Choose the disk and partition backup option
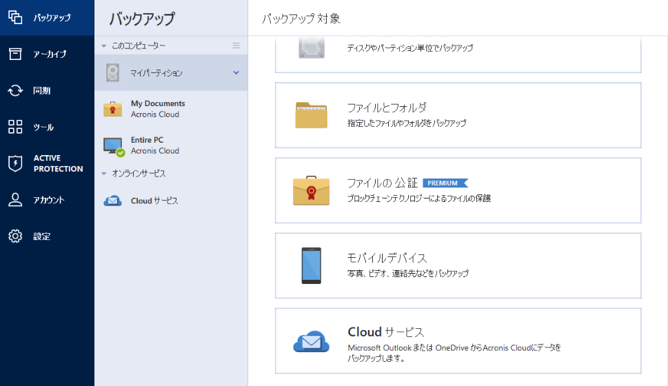The width and height of the screenshot is (668, 386). click(458, 54)
